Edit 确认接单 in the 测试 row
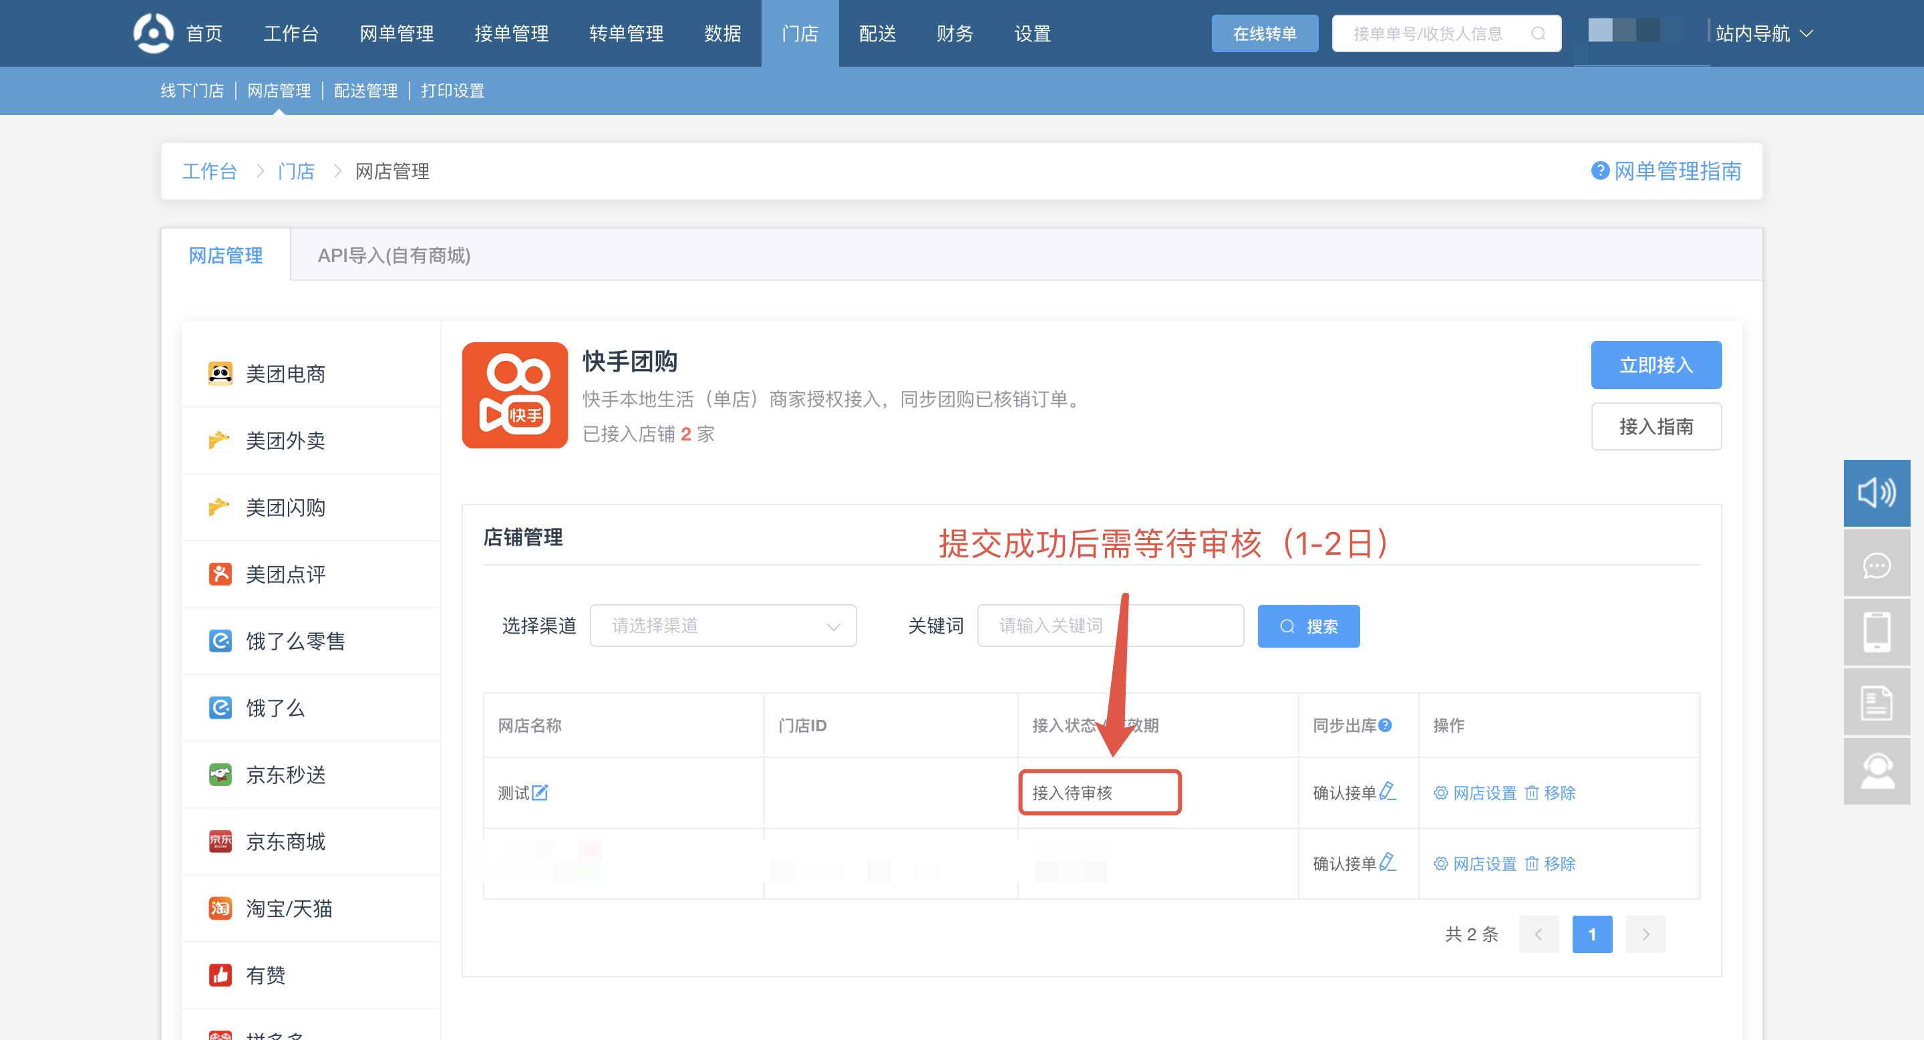 pos(1388,791)
